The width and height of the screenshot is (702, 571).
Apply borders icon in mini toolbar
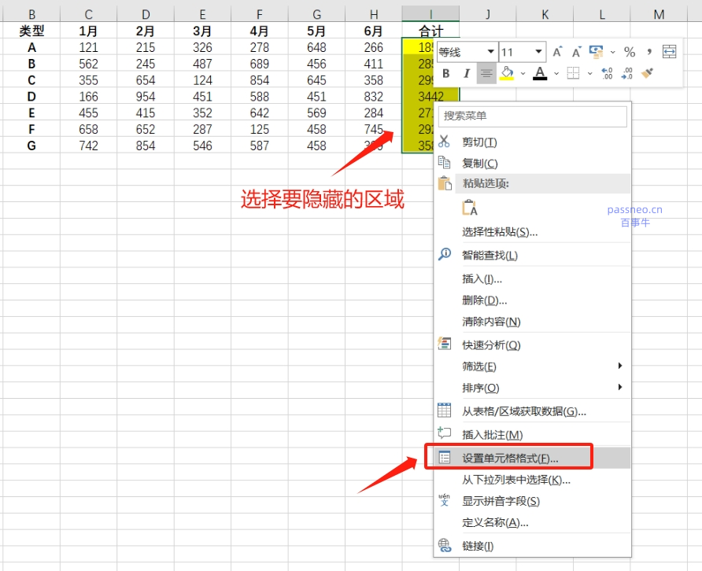pos(574,73)
